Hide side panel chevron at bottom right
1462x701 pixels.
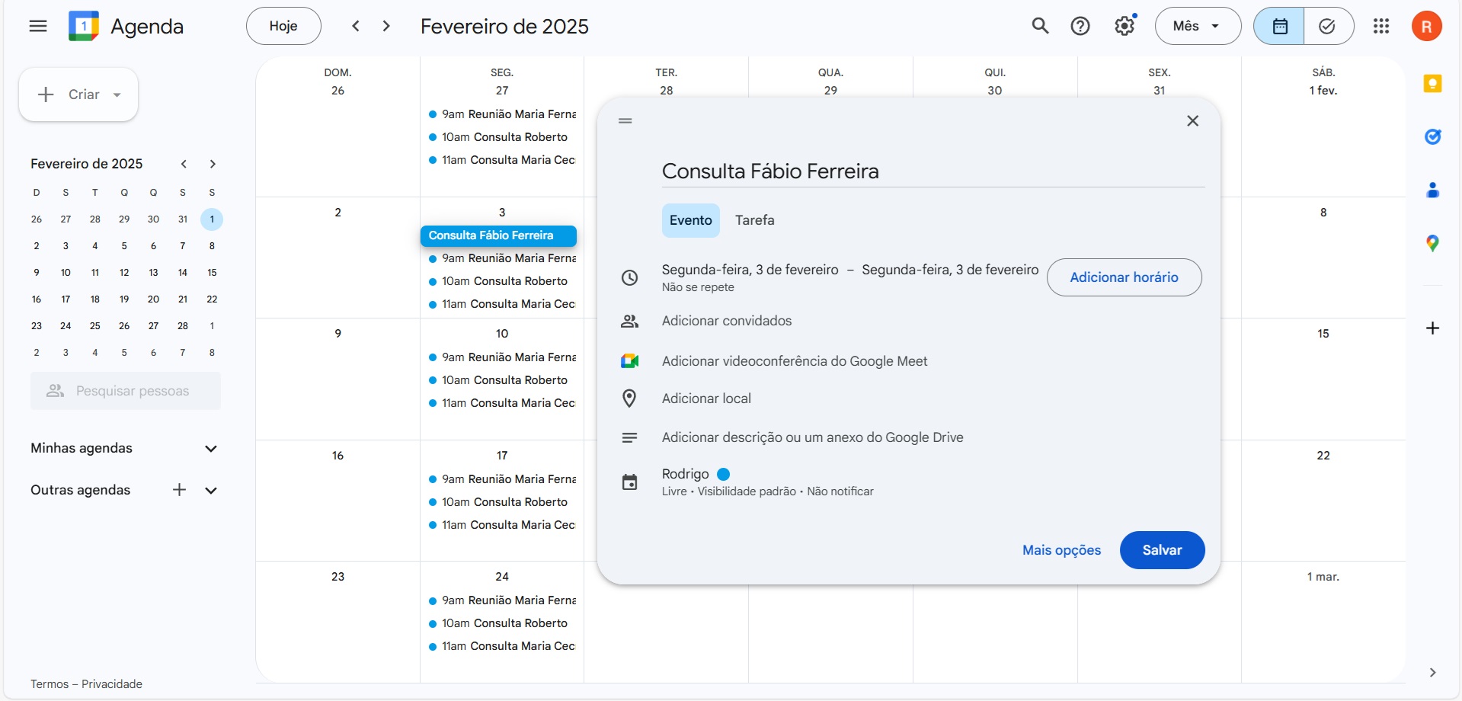coord(1432,672)
